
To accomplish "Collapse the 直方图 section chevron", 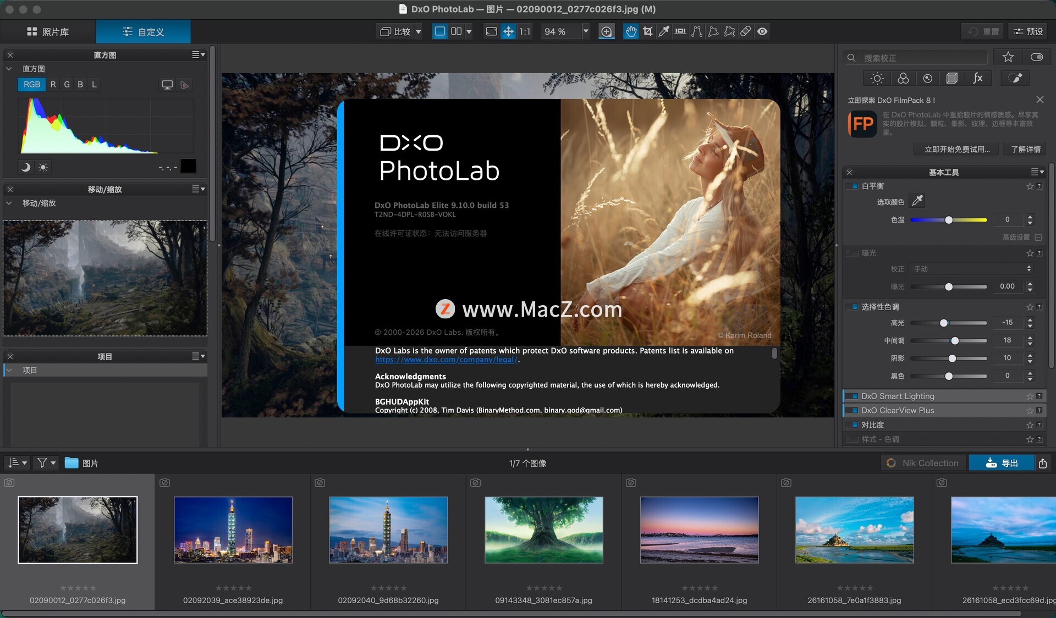I will [9, 69].
